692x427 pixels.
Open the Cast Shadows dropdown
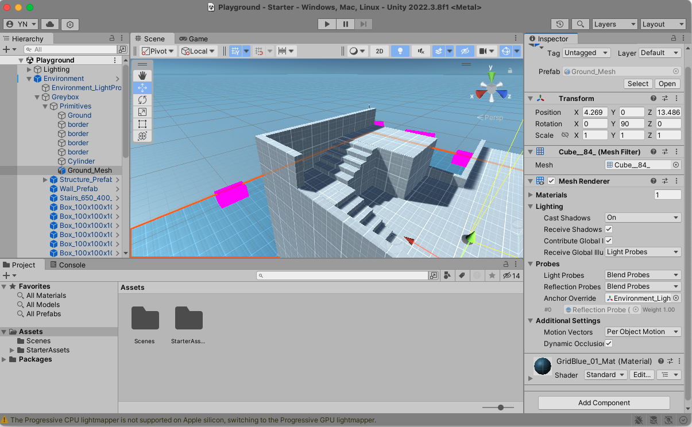(643, 218)
